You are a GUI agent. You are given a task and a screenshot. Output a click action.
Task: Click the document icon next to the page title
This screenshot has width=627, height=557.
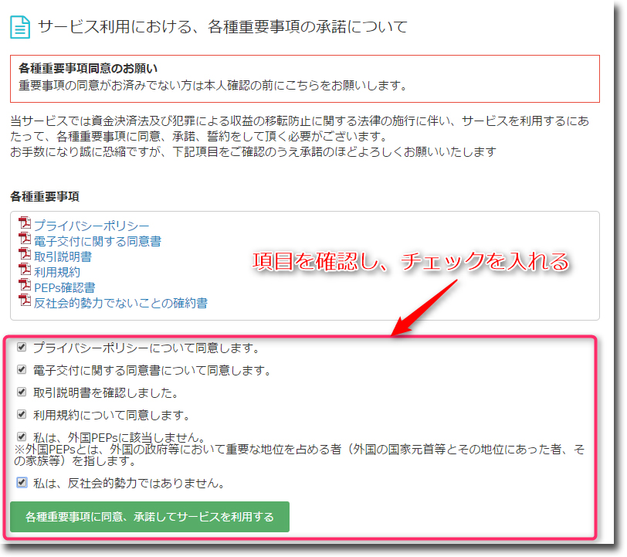[x=20, y=27]
